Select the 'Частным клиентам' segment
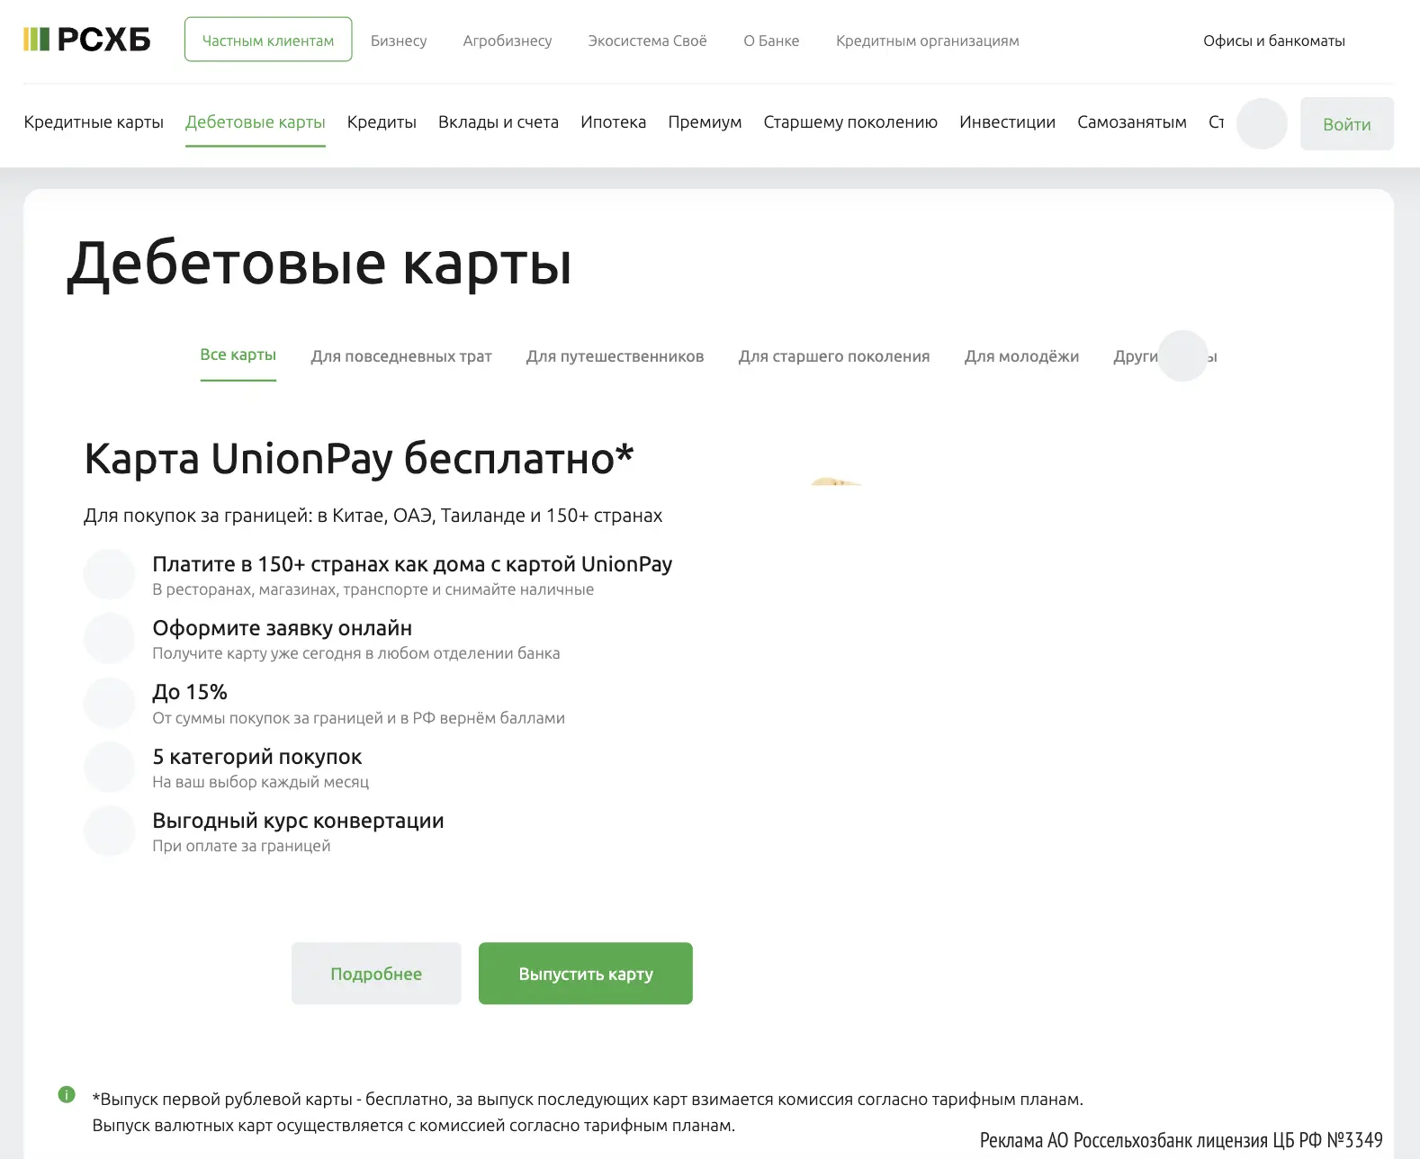The width and height of the screenshot is (1420, 1159). [x=268, y=40]
